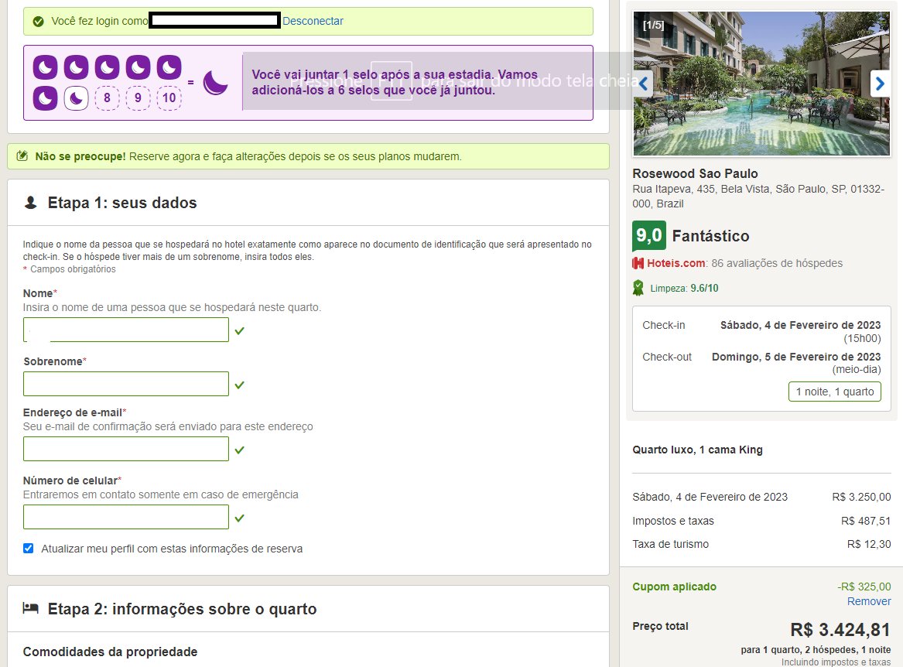Click "Quarto luxo, 1 cama King" room title
903x667 pixels.
(x=697, y=450)
